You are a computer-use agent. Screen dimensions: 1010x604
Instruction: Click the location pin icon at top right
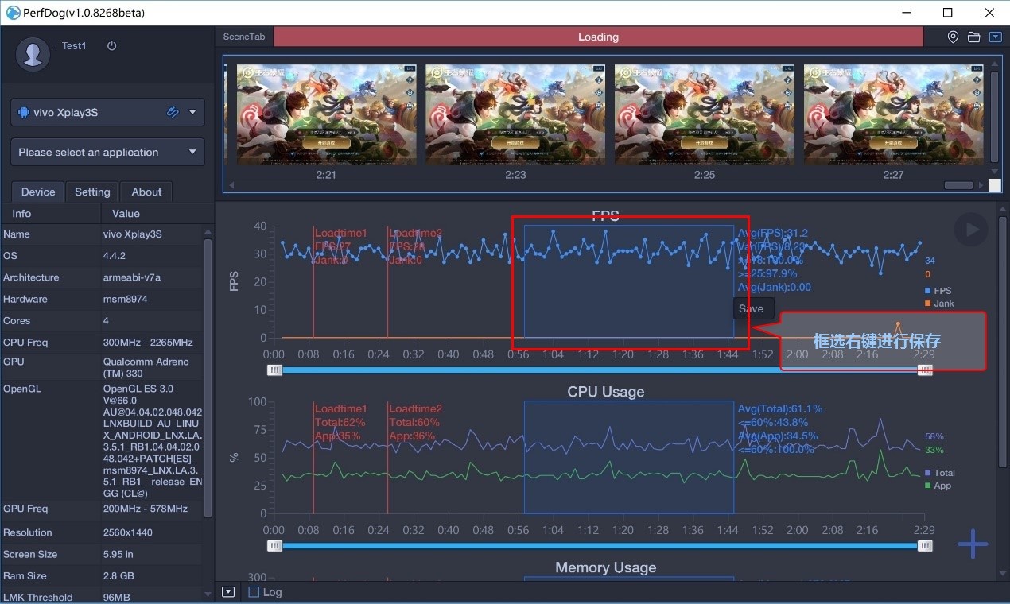952,37
